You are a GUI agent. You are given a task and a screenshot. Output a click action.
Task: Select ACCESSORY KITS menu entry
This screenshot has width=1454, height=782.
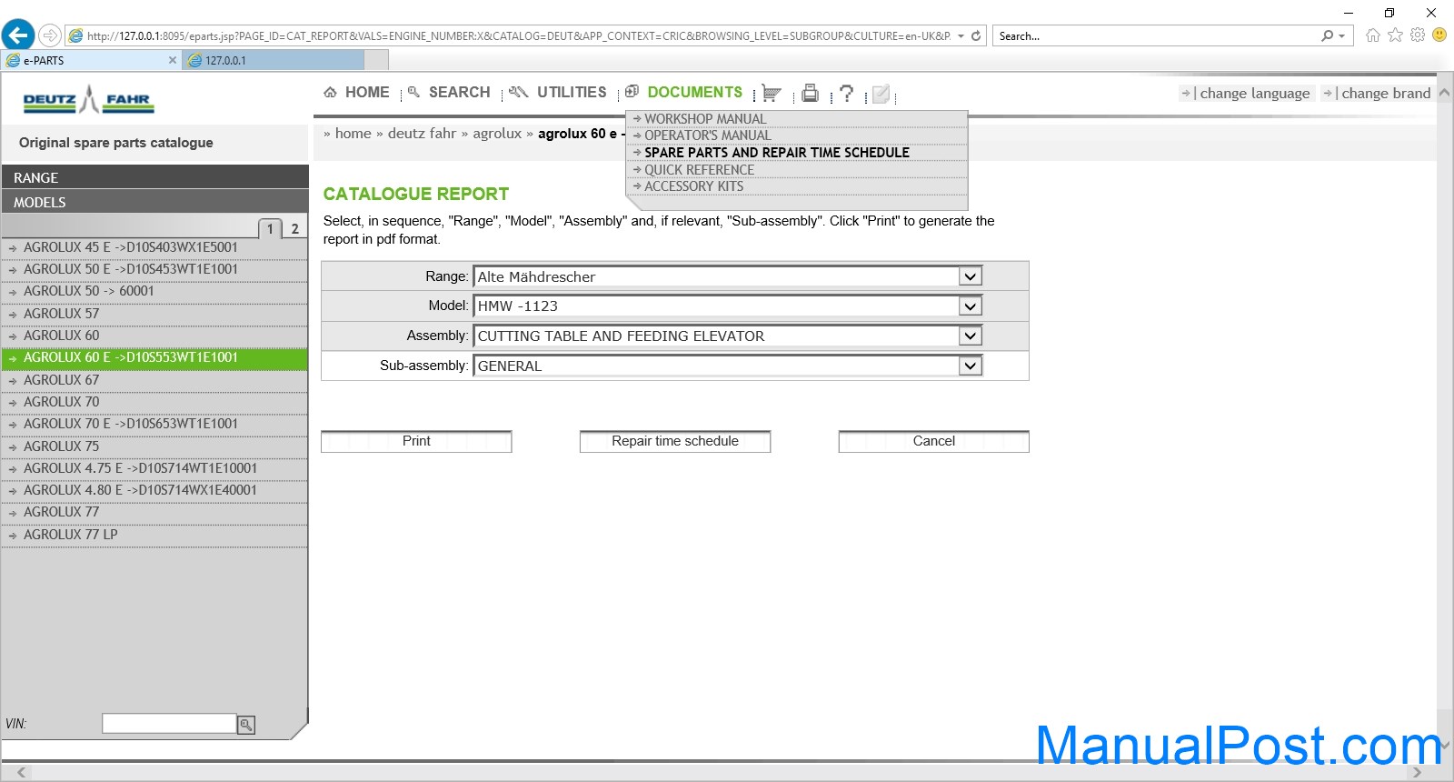point(693,186)
